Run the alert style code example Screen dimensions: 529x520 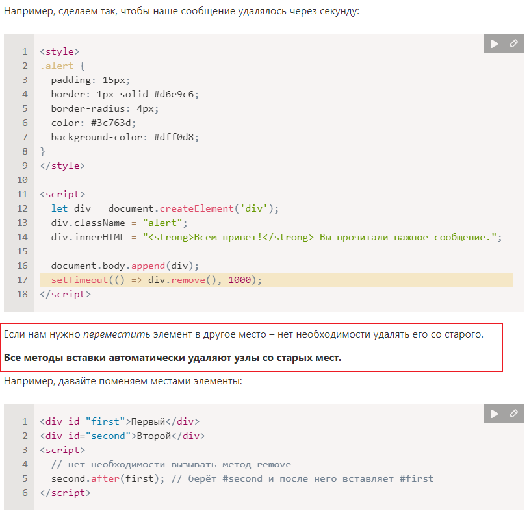(493, 43)
